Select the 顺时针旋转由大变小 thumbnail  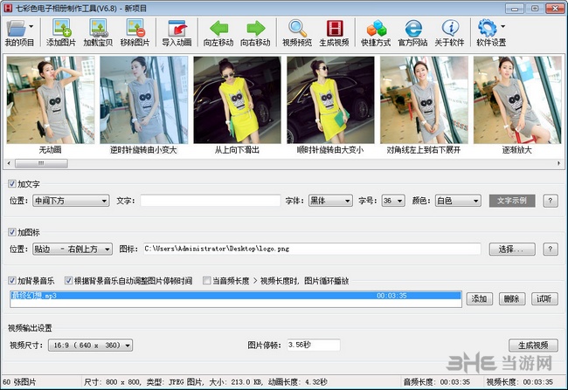pos(330,99)
